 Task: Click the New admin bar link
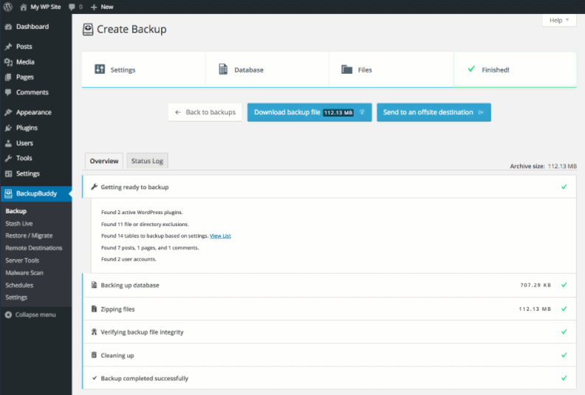coord(107,7)
